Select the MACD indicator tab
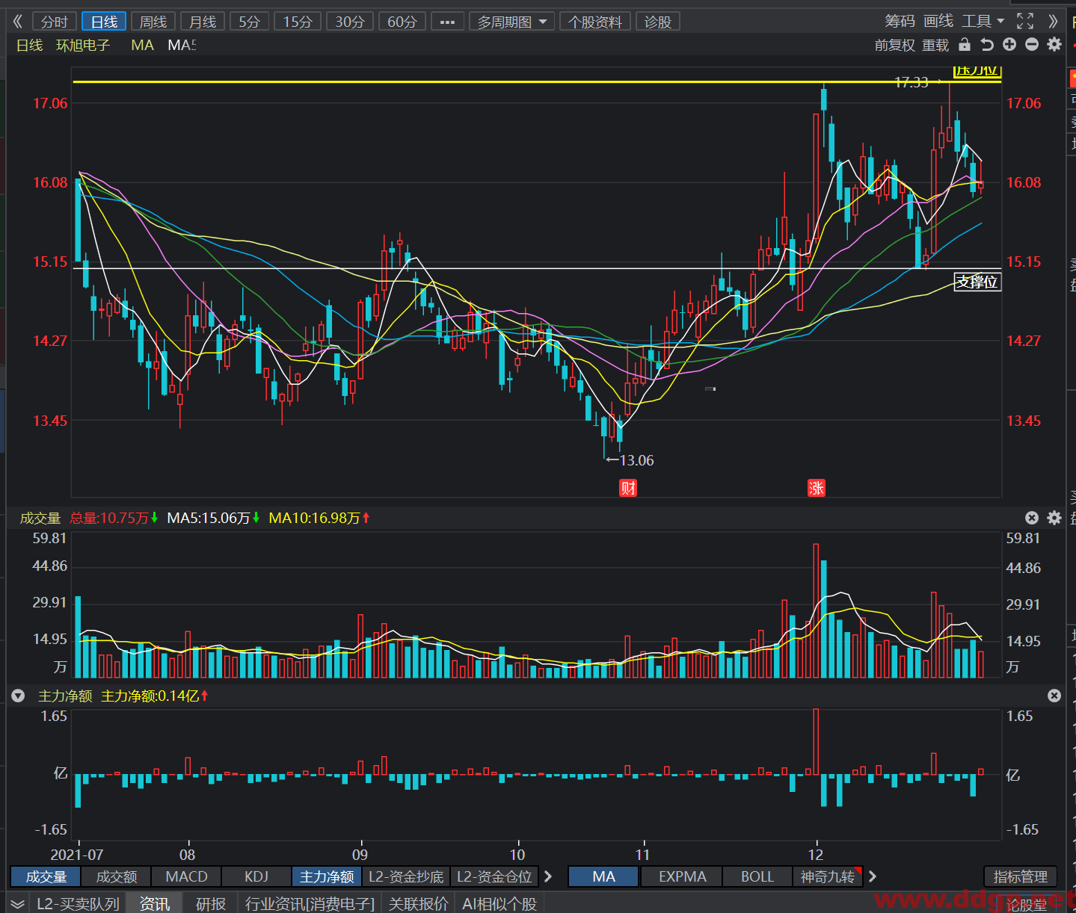 (x=186, y=876)
